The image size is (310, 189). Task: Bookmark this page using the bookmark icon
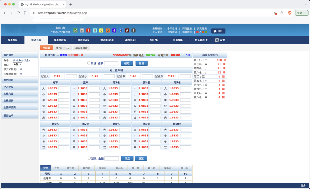coord(25,13)
